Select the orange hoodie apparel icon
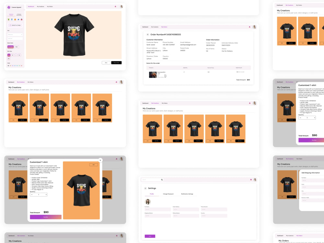Viewport: 324px width, 243px height. coord(15,19)
